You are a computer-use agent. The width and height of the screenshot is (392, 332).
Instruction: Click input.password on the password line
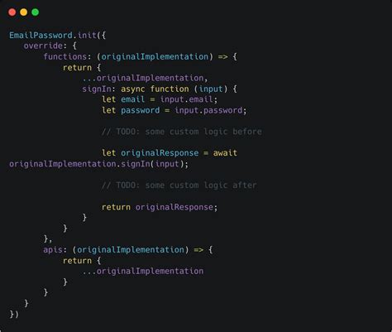coord(208,110)
